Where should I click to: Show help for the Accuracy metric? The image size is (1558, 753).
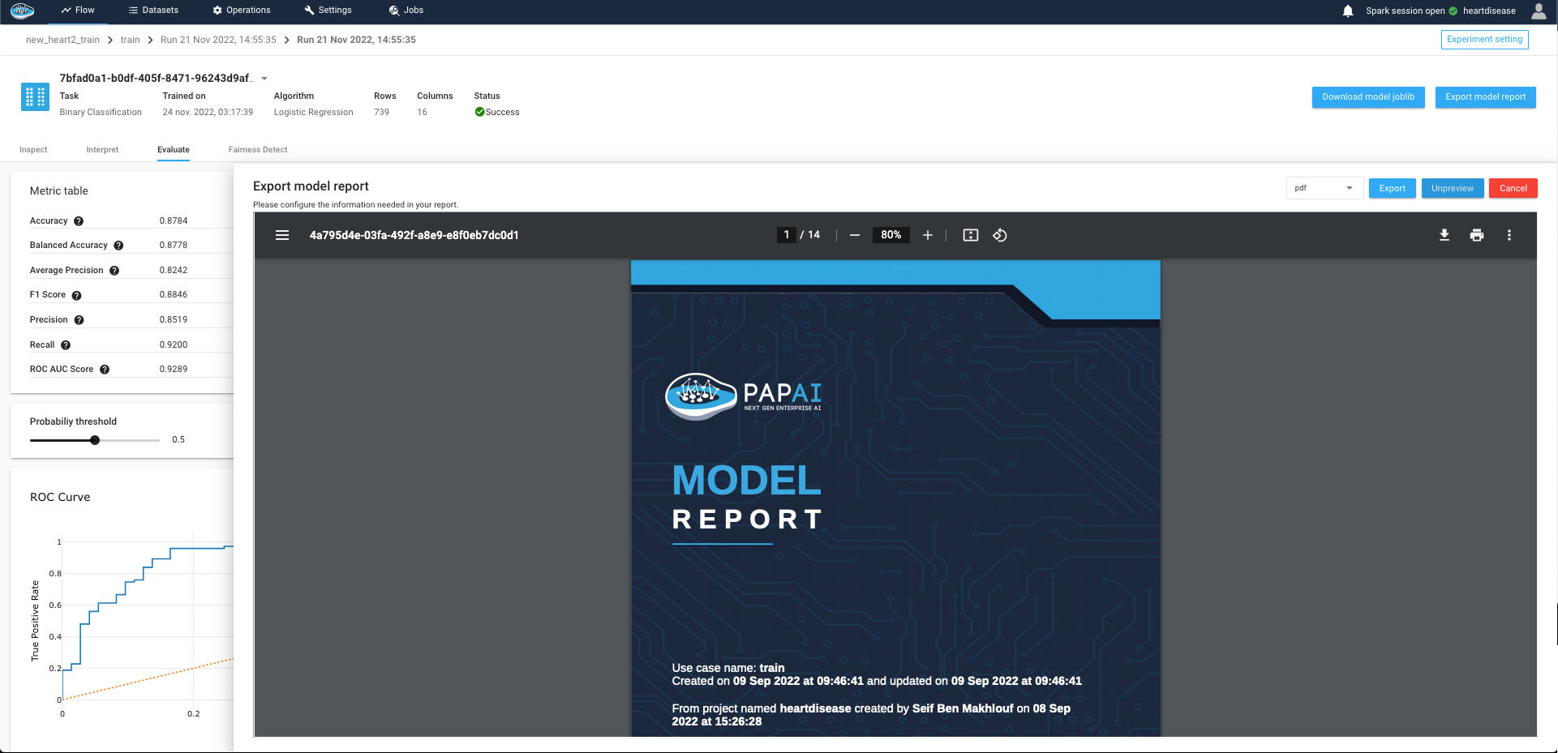point(79,221)
